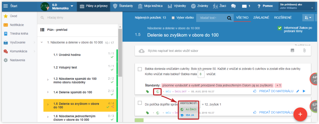
Task: Click the image icon in the quick text box
Action: 292,51
